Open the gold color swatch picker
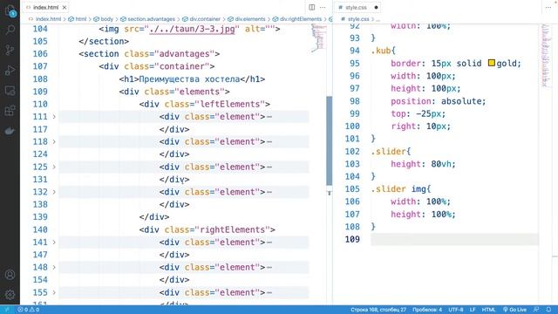Image resolution: width=558 pixels, height=314 pixels. pos(492,63)
